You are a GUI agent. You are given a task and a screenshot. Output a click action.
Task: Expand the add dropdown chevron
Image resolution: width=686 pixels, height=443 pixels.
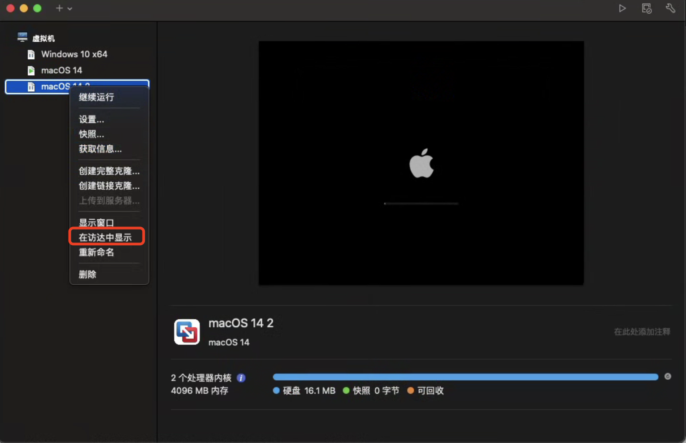click(x=69, y=9)
